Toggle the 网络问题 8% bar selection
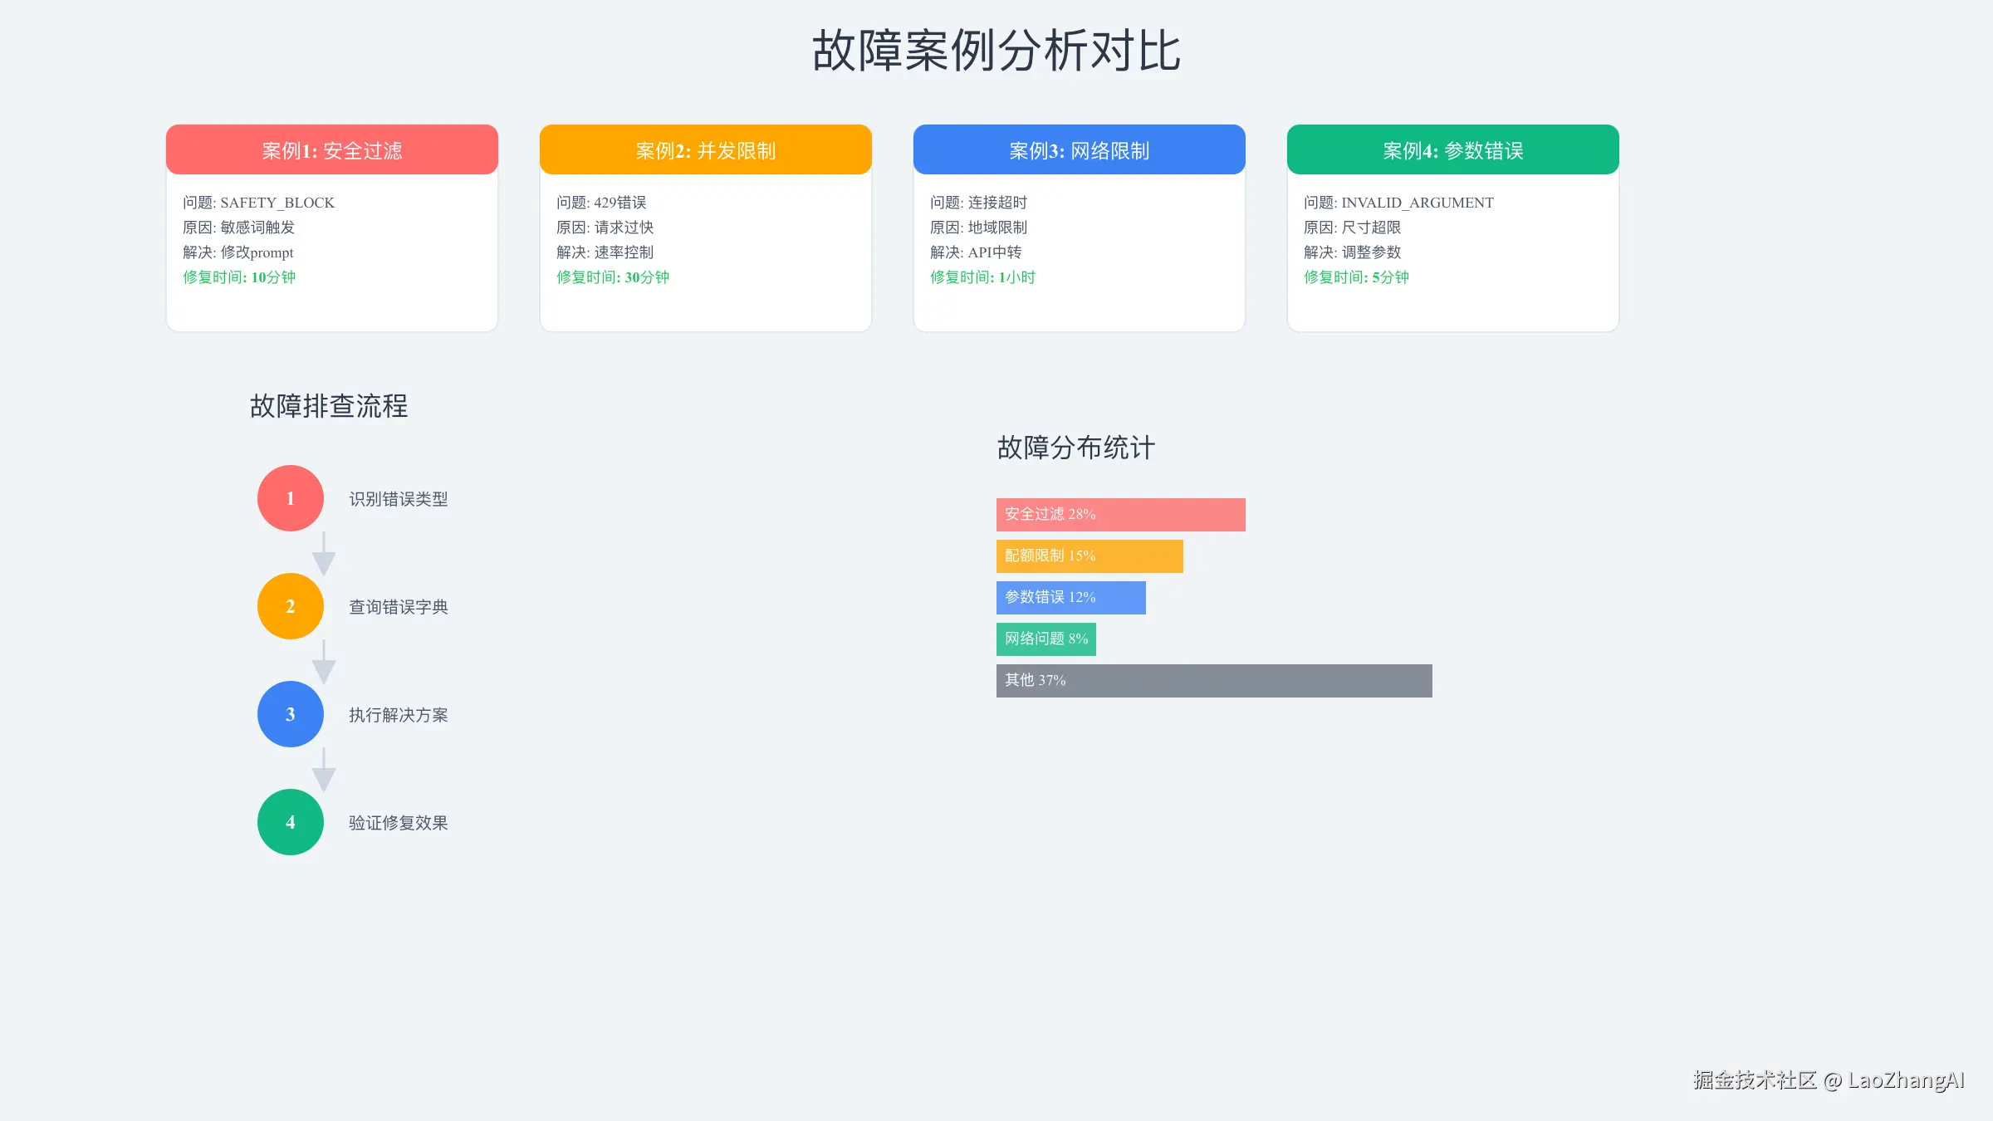This screenshot has width=1993, height=1121. 1045,639
